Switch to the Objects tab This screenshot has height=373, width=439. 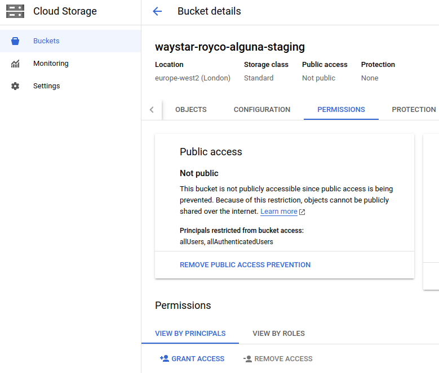pyautogui.click(x=191, y=110)
